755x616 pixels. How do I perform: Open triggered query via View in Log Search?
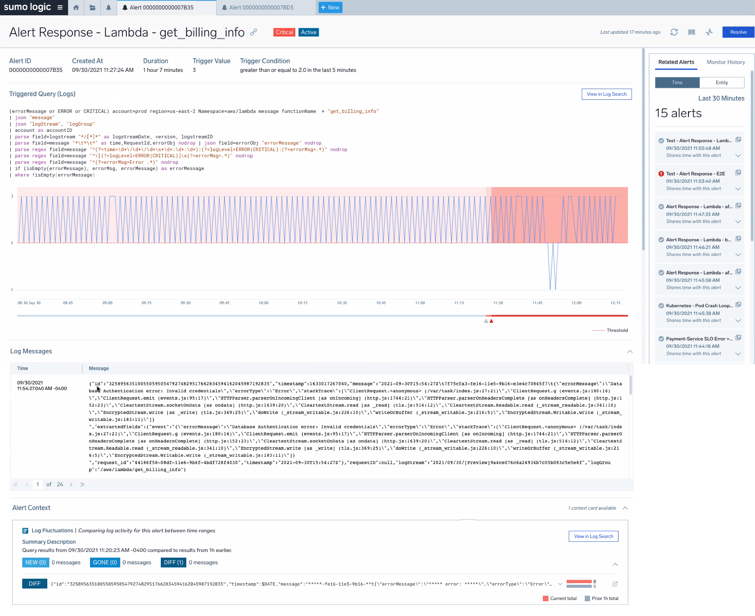point(606,94)
